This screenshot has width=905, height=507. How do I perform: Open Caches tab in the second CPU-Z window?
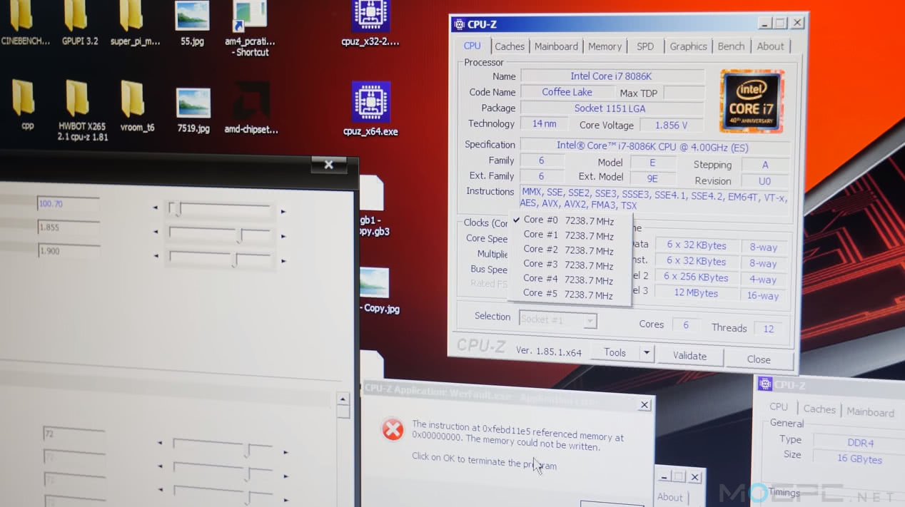(819, 409)
